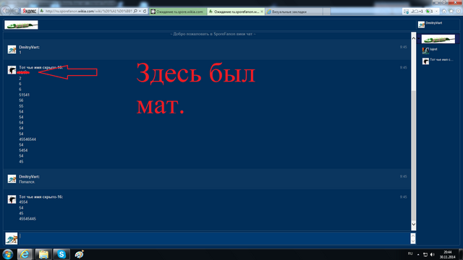Screen dimensions: 463x260
Task: Click the 5454 chat line
Action: [23, 150]
